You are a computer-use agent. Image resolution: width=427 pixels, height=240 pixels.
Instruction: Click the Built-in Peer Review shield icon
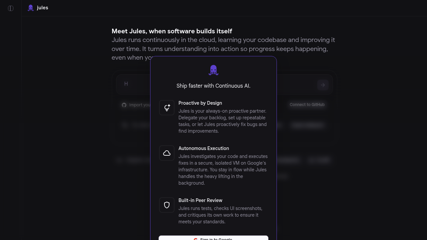(167, 205)
